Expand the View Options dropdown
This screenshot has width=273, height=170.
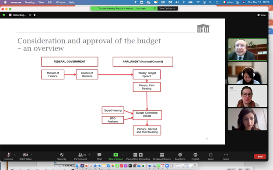pos(168,8)
